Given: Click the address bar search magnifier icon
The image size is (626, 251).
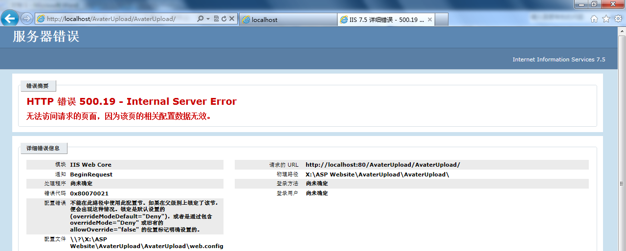Looking at the screenshot, I should click(200, 19).
